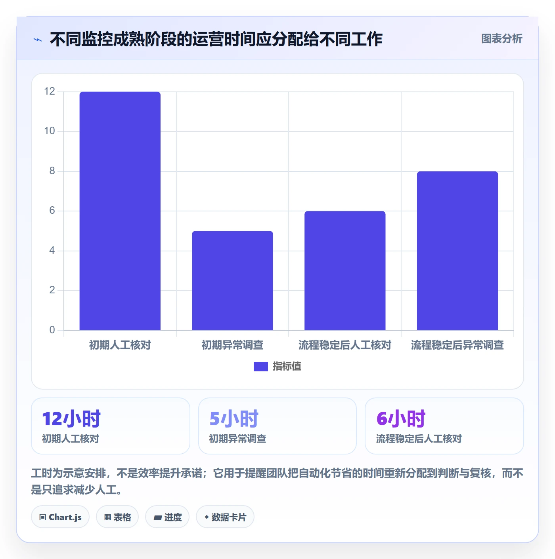Screen dimensions: 555x559
Task: Click 流程稳定后人工核对 caption in third card
Action: point(419,439)
